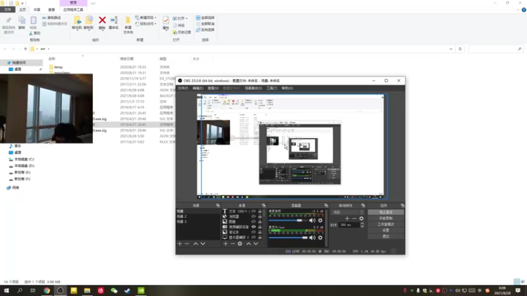Remove selected source with minus icon in Sources panel

pyautogui.click(x=233, y=243)
